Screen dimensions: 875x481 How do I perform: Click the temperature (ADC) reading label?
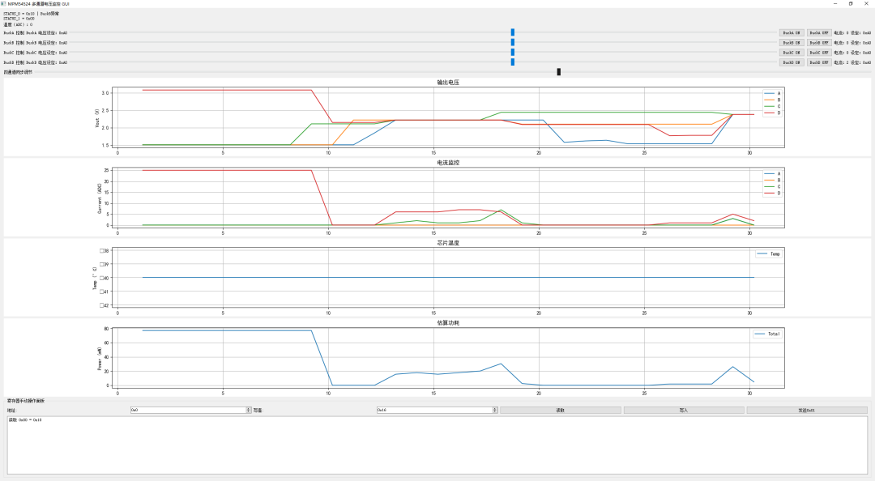click(18, 24)
